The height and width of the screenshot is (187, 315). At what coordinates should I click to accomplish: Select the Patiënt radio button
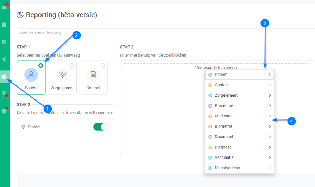coord(41,65)
